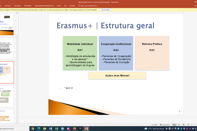Select the Estrutura geral slide thumbnail
Viewport: 197px width, 131px height.
7,72
